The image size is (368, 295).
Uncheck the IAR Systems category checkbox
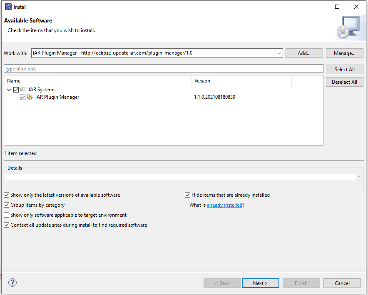pyautogui.click(x=16, y=90)
